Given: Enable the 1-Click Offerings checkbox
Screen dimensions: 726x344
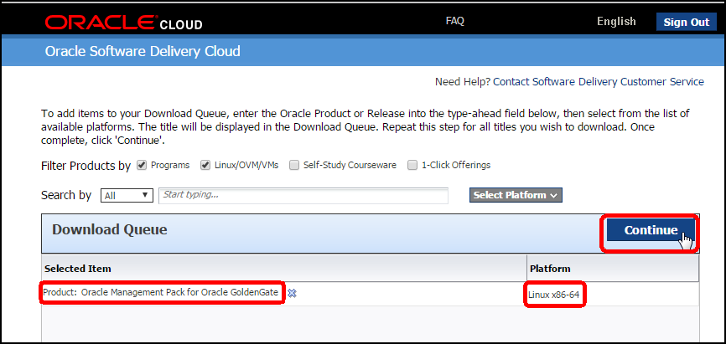Looking at the screenshot, I should (412, 165).
